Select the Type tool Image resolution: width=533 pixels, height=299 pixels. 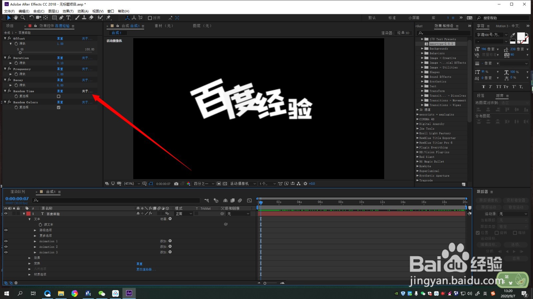coord(68,18)
